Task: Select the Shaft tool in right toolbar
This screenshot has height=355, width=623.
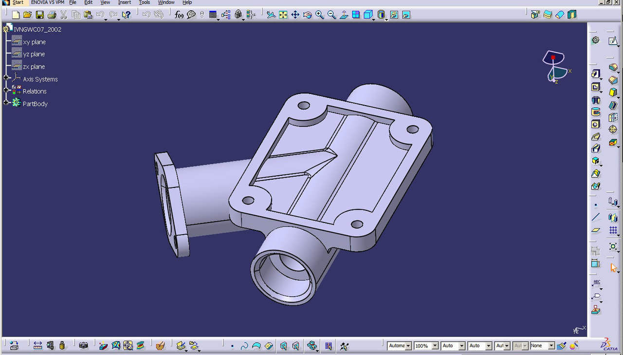Action: click(596, 99)
